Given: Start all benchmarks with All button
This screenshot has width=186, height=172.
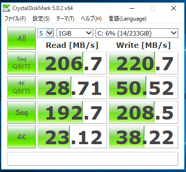Looking at the screenshot, I should click(x=21, y=38).
